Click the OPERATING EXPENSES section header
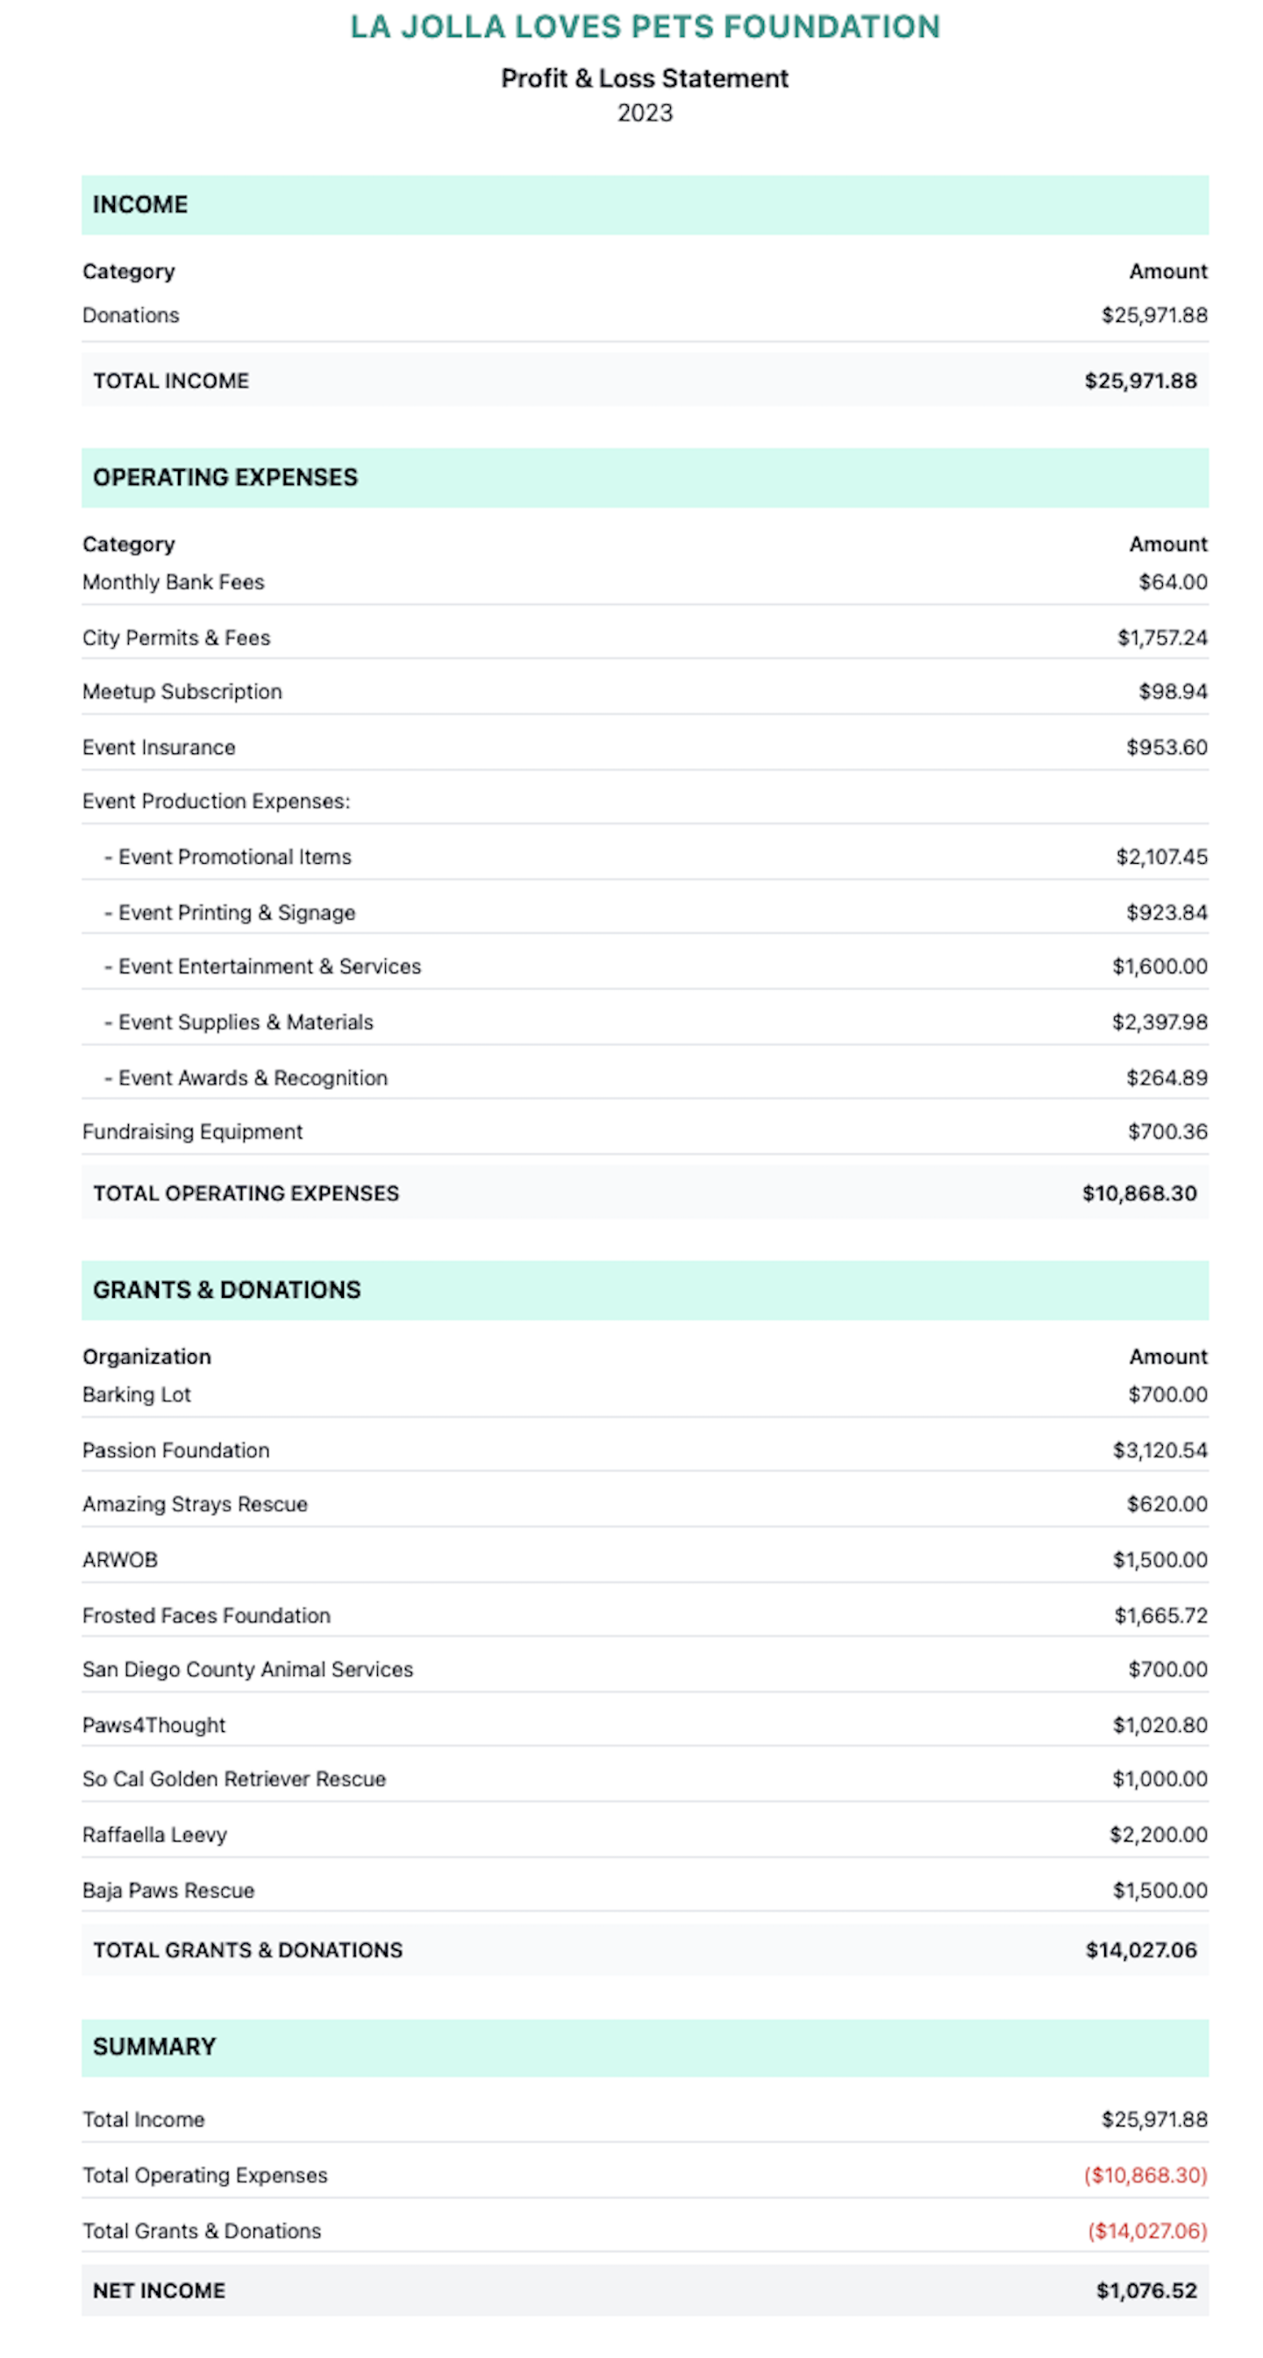1263x2358 pixels. click(x=225, y=477)
